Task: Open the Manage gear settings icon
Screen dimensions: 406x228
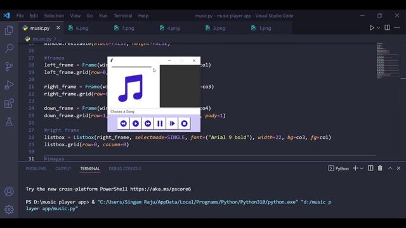Action: coord(9,210)
